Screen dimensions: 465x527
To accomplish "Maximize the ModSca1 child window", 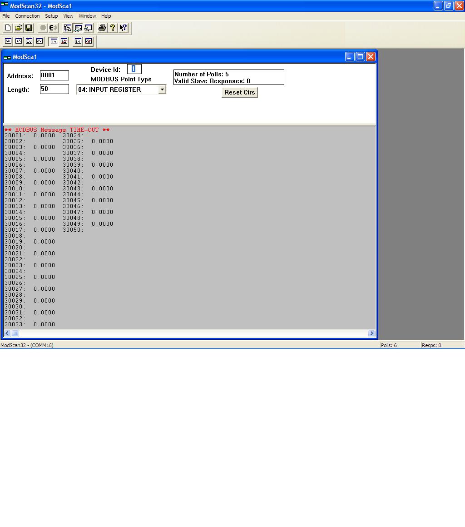I will tap(360, 57).
